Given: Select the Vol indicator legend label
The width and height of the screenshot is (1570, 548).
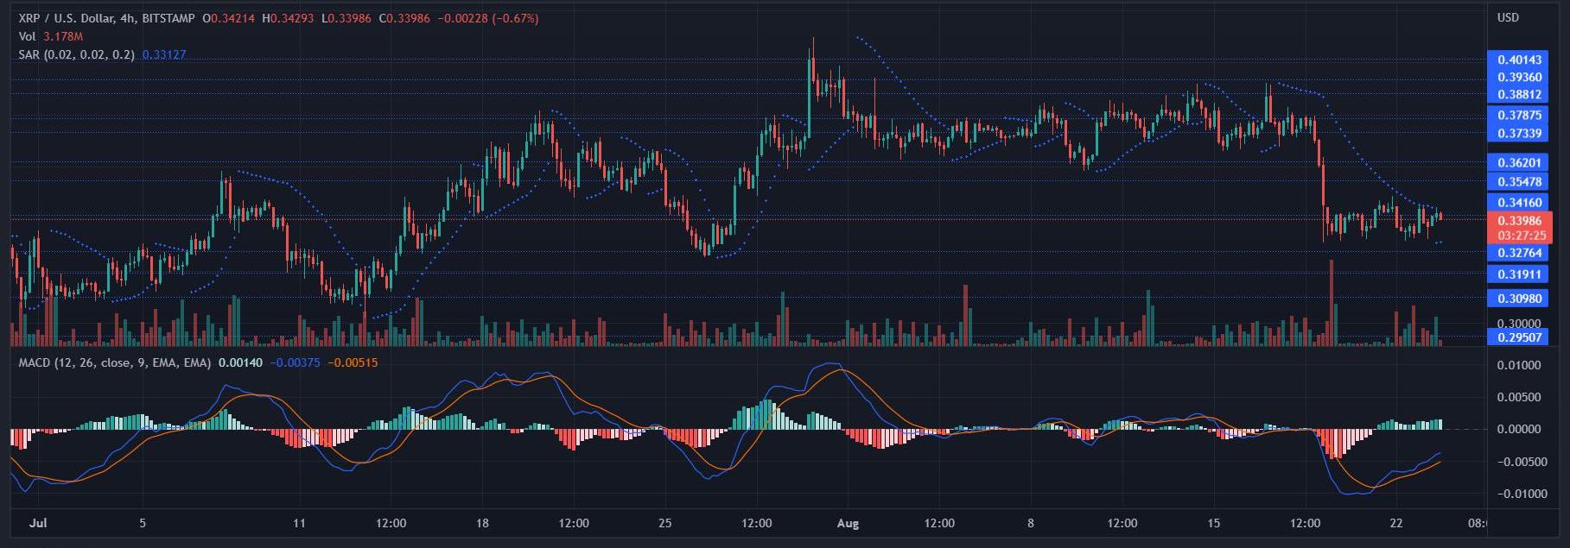Looking at the screenshot, I should point(28,37).
